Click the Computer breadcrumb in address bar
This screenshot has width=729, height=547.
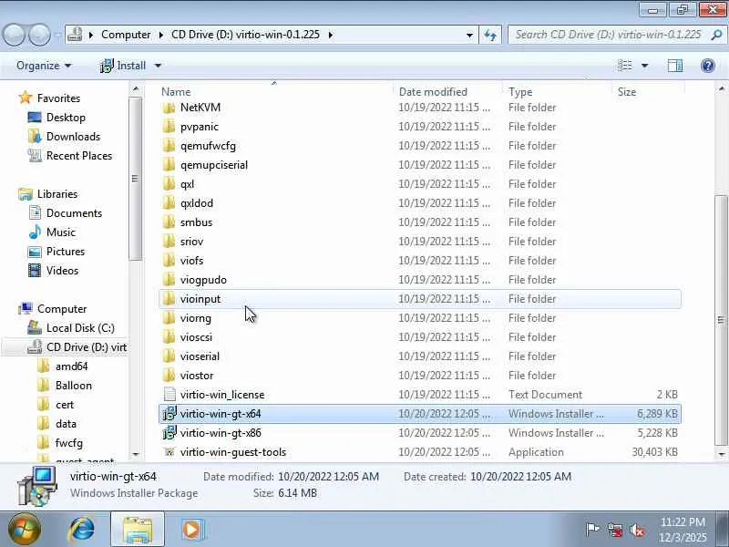[126, 35]
